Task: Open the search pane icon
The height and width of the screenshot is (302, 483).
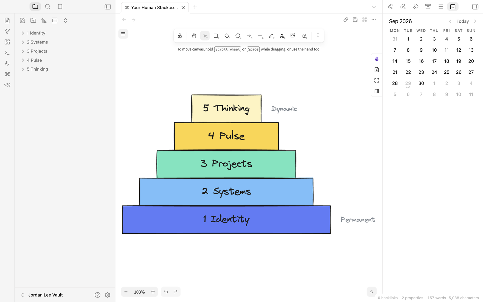Action: [48, 7]
